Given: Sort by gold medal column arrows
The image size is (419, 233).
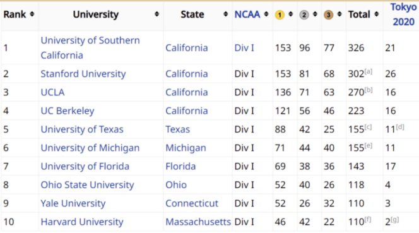Looking at the screenshot, I should pyautogui.click(x=291, y=14).
